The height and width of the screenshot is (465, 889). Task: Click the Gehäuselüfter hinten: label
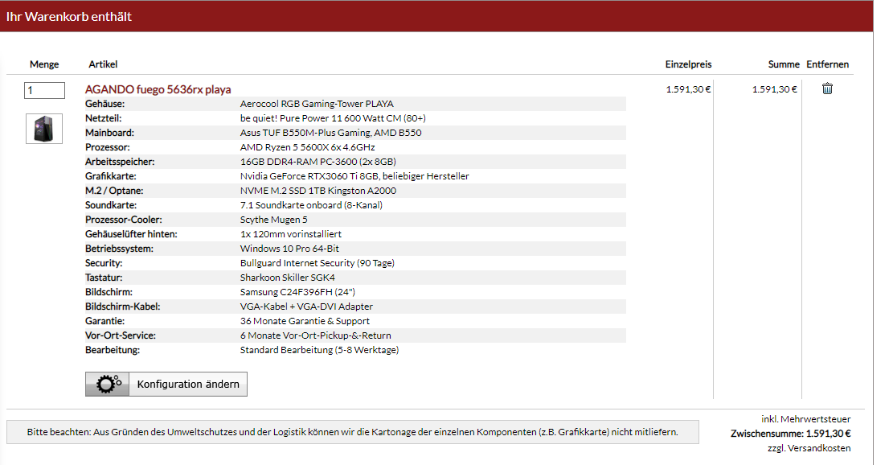point(131,234)
